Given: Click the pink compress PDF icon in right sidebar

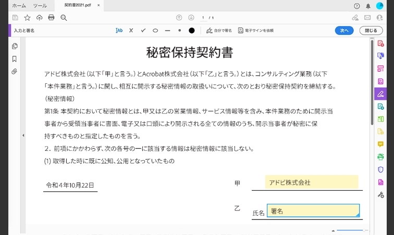Looking at the screenshot, I should click(x=380, y=182).
